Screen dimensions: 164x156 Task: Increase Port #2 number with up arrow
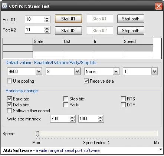pyautogui.click(x=47, y=29)
